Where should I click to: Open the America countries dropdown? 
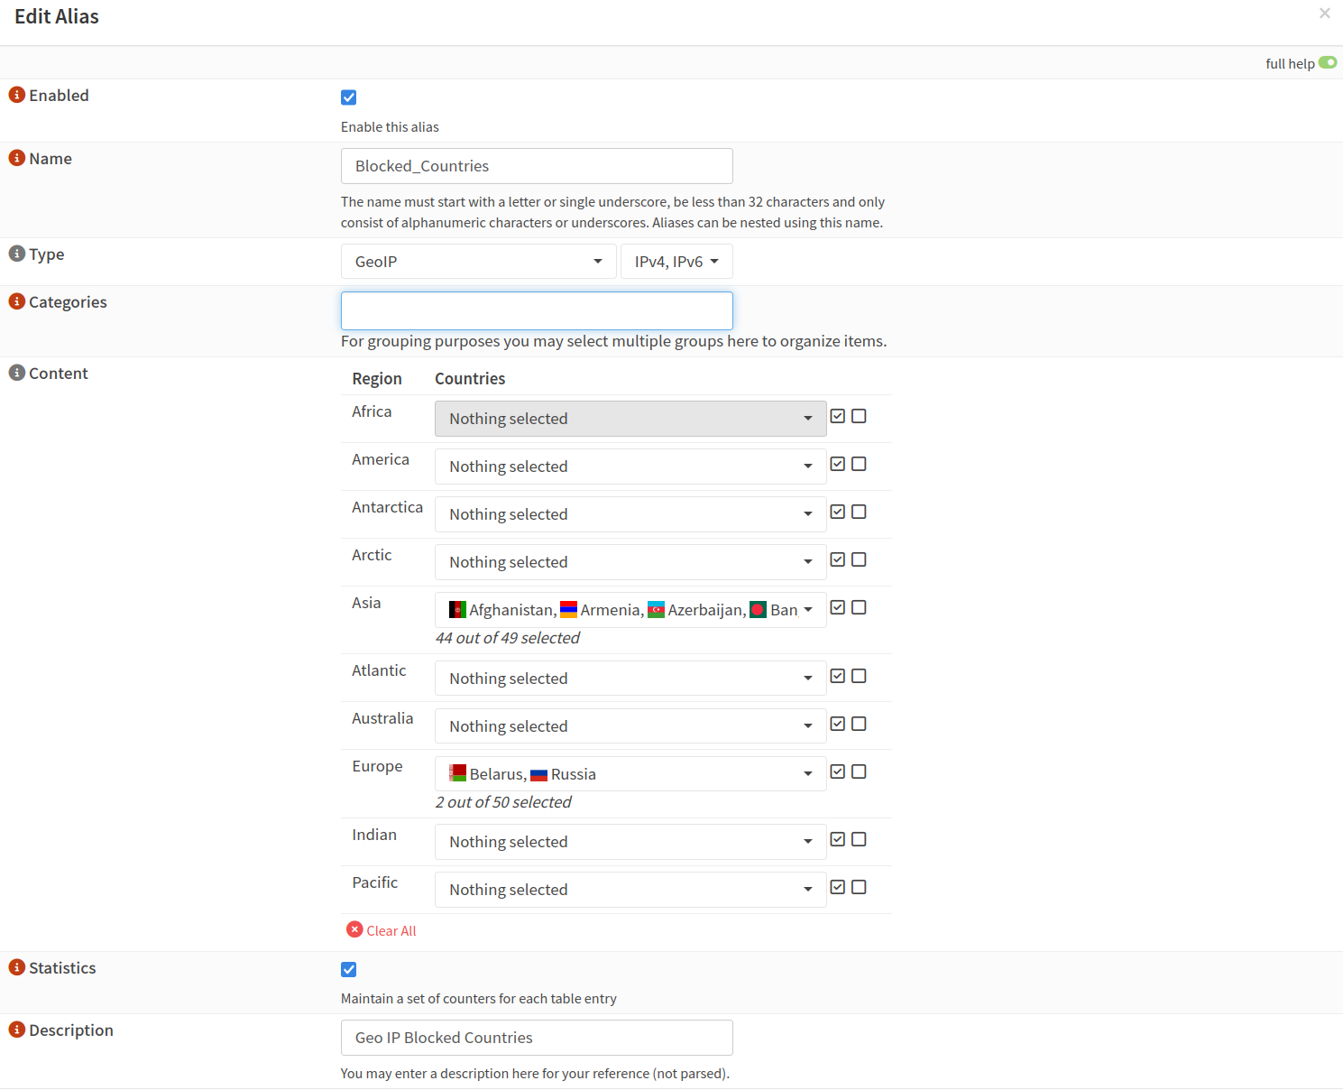(630, 466)
